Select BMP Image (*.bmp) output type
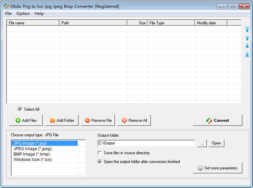Screen dimensions: 253x188 tap(29, 154)
